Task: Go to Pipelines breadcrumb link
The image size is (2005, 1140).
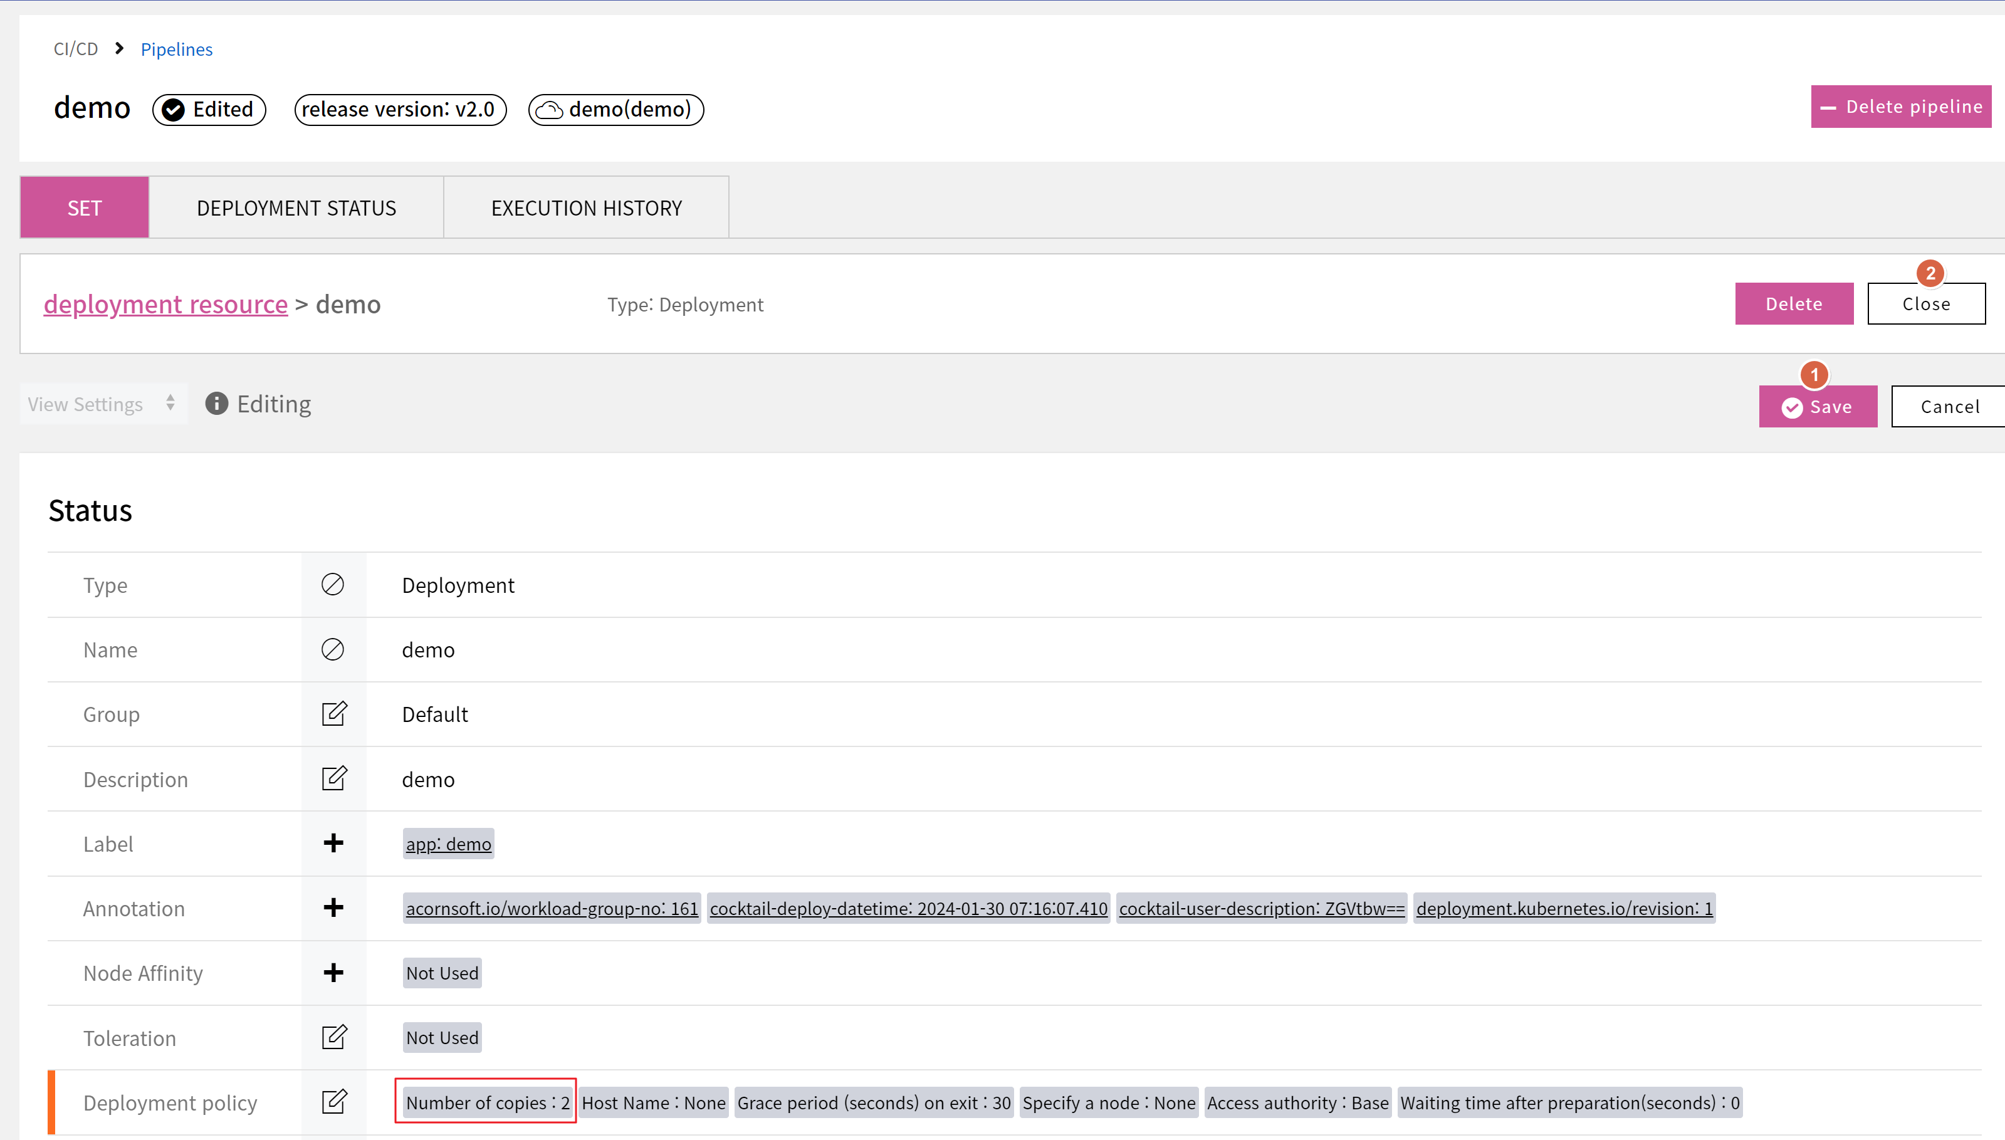Action: click(176, 50)
